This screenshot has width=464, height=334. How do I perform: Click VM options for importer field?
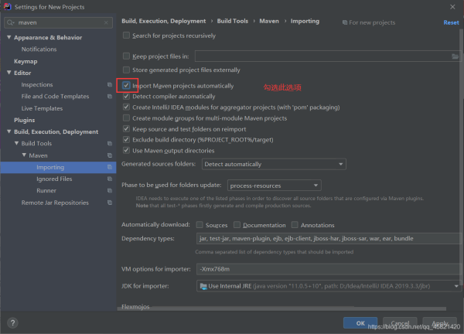329,269
